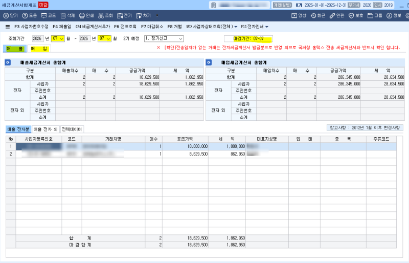The image size is (409, 263).
Task: Click 매출 합계 공급가액 18,629,500 in summary
Action: 138,77
